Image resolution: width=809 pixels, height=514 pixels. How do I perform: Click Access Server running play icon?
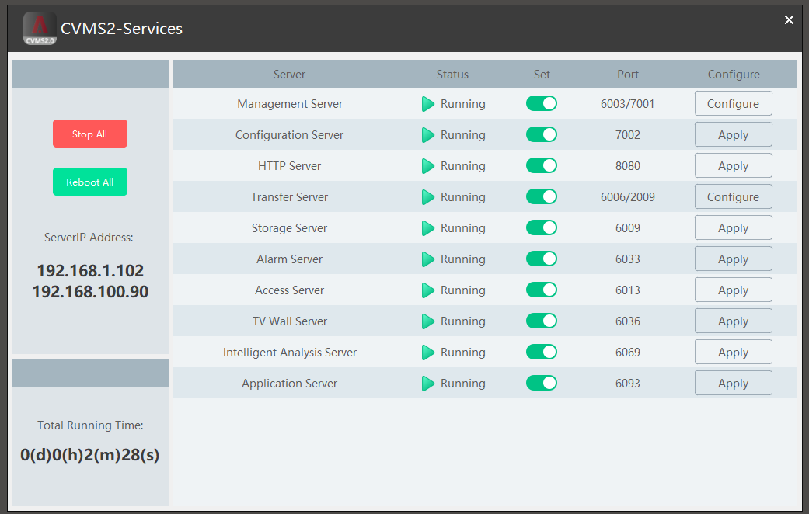[427, 290]
